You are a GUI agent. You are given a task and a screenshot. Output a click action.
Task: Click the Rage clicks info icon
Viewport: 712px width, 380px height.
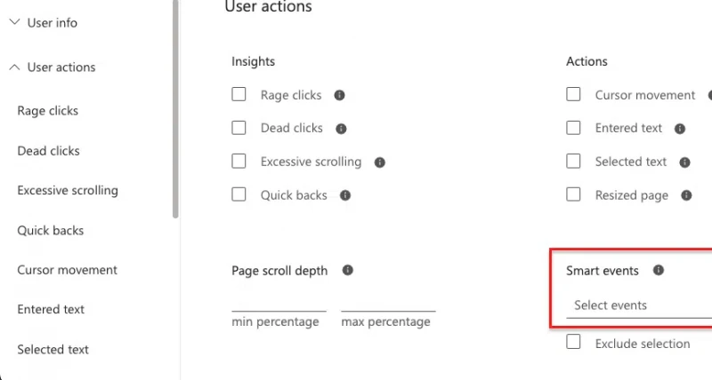click(339, 95)
